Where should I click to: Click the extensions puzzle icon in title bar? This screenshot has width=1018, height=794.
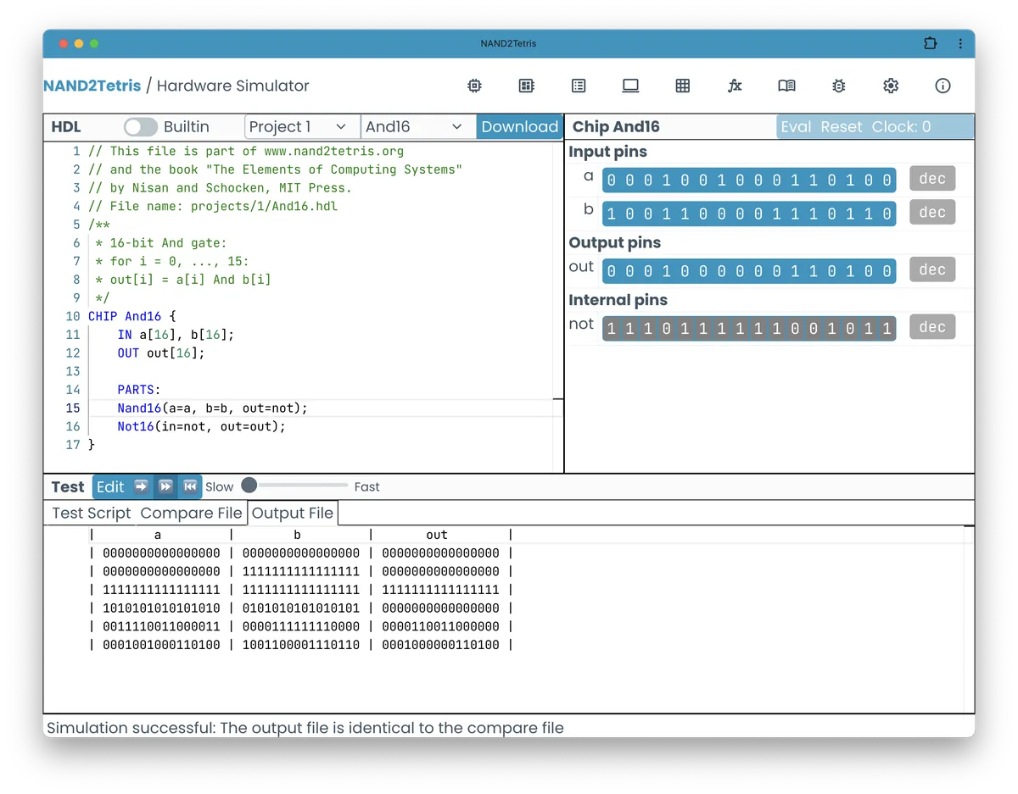coord(931,43)
